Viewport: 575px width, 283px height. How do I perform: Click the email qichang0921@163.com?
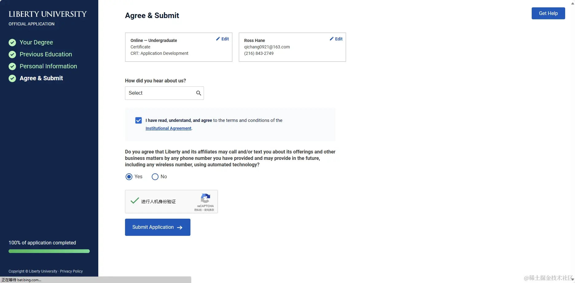click(267, 47)
